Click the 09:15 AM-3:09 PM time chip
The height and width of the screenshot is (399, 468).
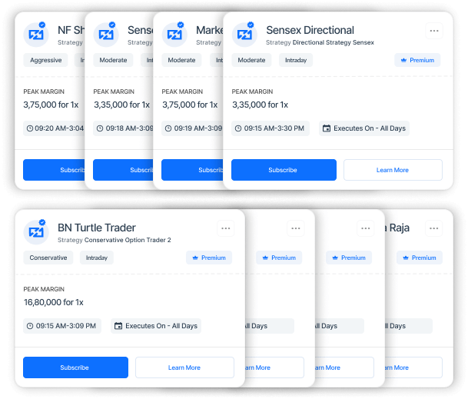pyautogui.click(x=62, y=326)
